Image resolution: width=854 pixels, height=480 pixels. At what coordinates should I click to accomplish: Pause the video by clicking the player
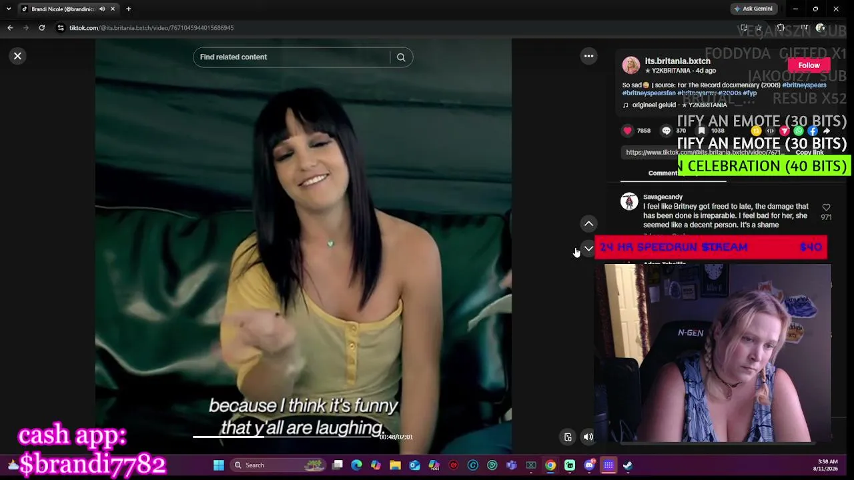(x=304, y=247)
